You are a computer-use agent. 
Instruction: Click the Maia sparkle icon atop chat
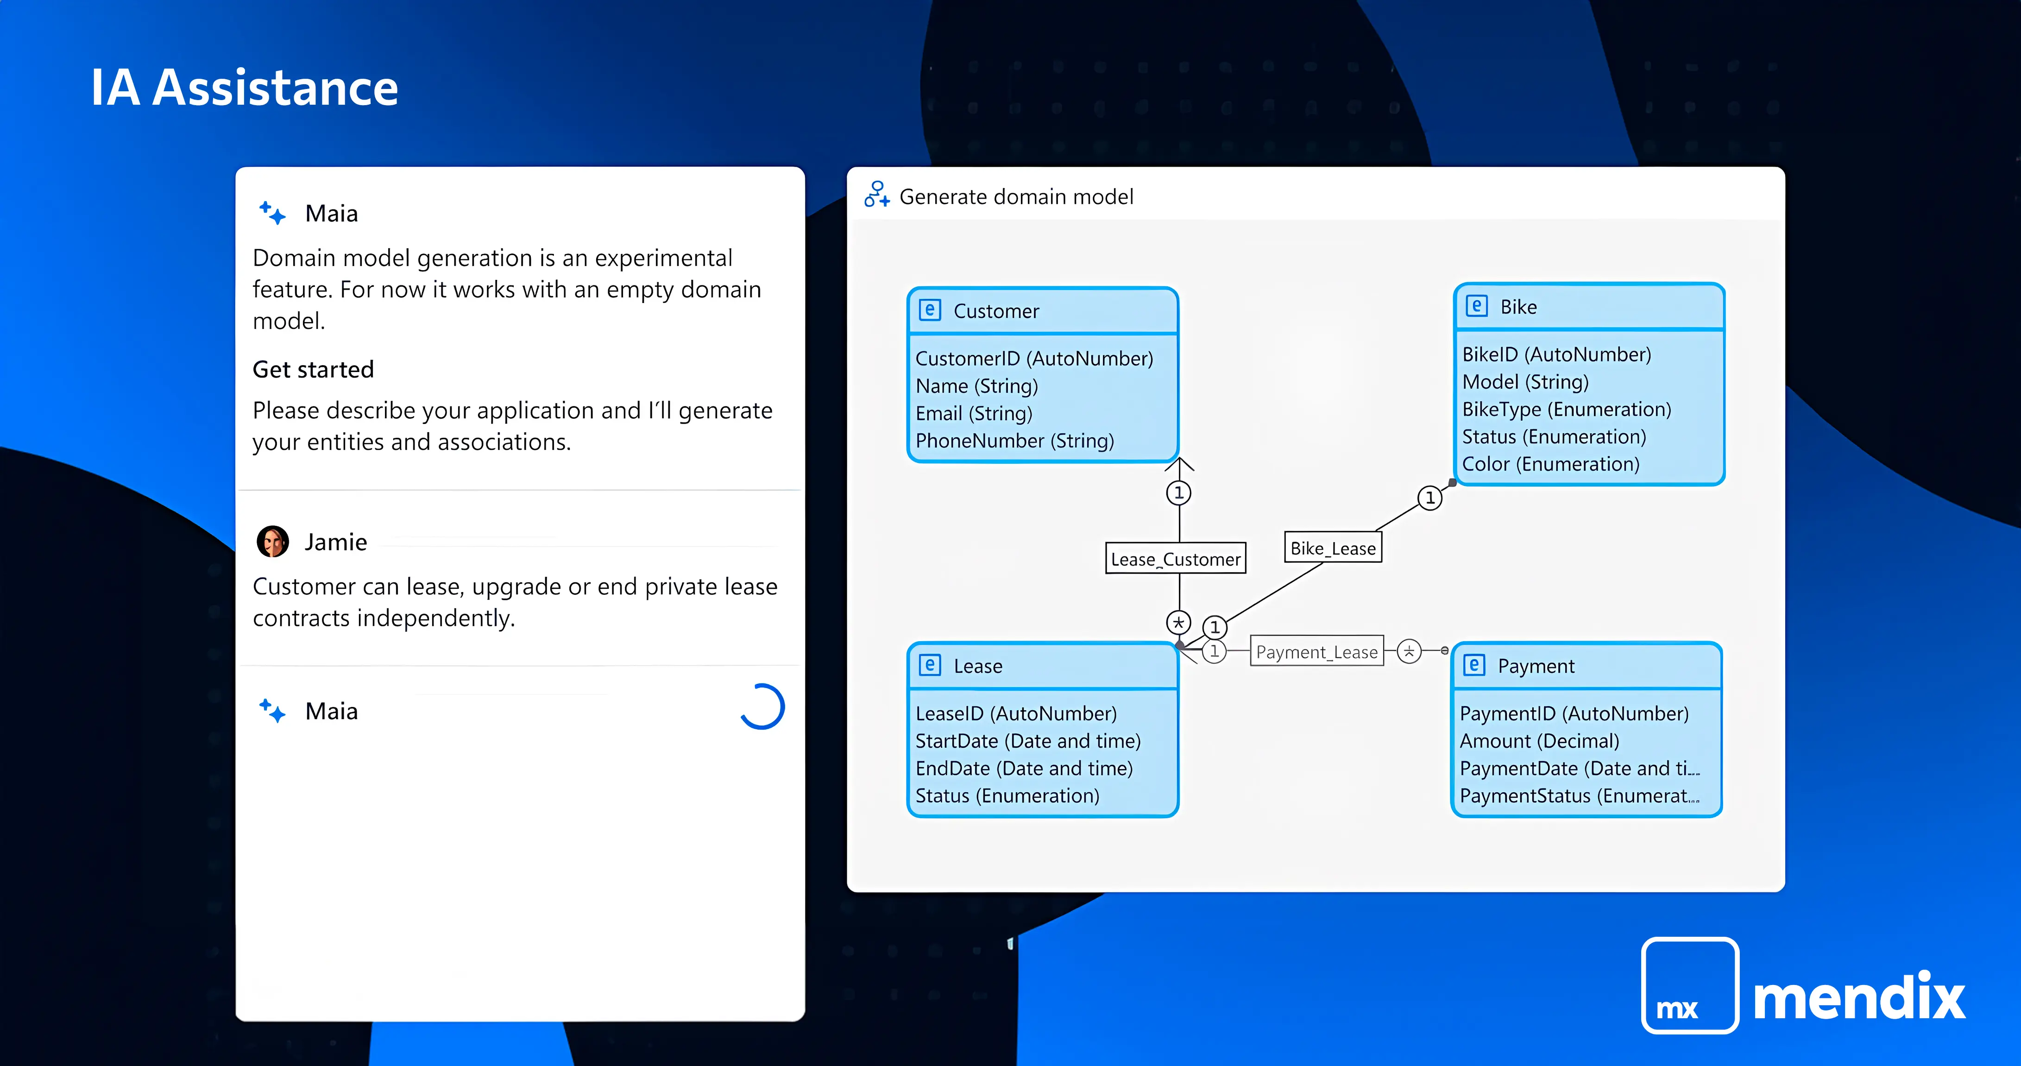(272, 213)
